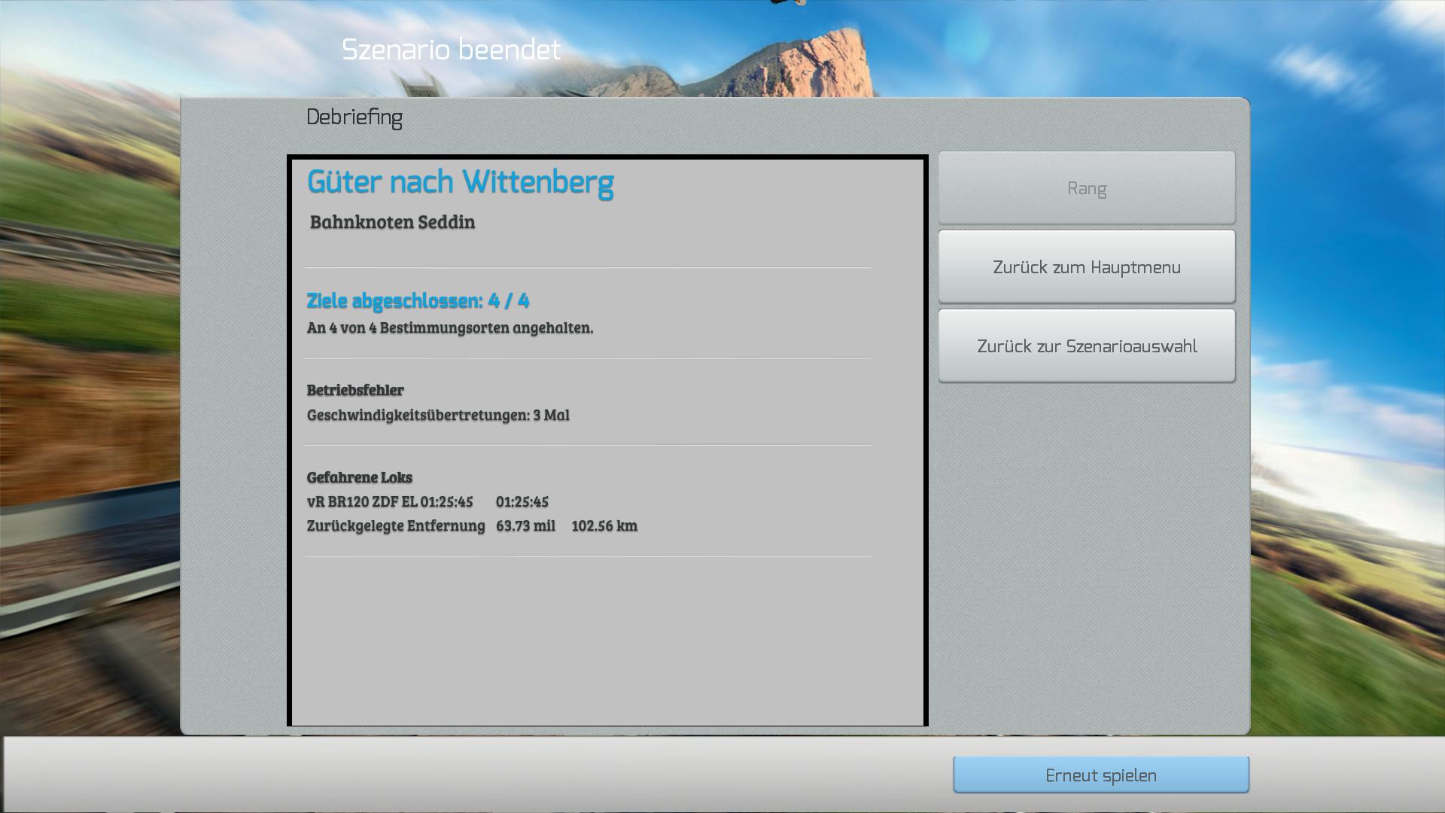1445x813 pixels.
Task: Click the second 01:25:45 time value
Action: click(x=522, y=501)
